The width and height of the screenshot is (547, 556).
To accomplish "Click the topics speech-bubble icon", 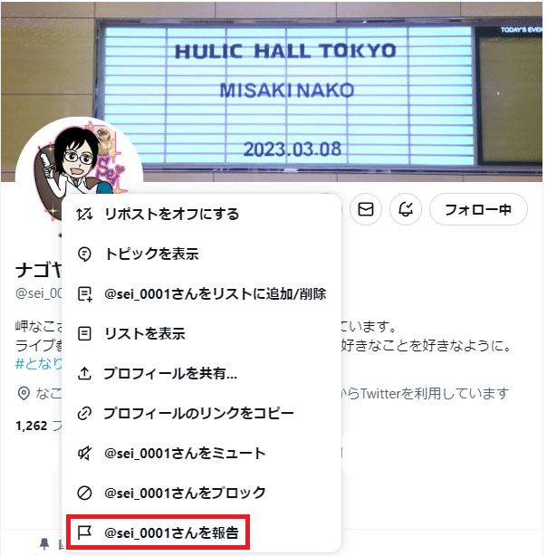I will pos(84,254).
